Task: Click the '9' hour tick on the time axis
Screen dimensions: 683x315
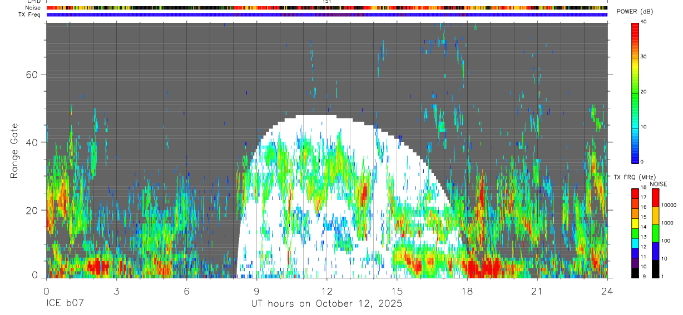Action: click(x=256, y=291)
